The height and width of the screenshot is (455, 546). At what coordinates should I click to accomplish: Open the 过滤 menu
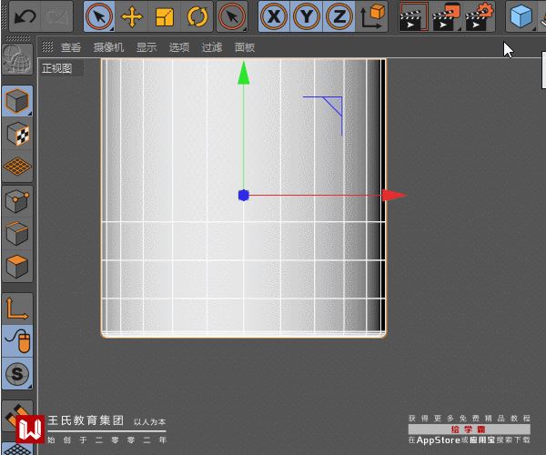[x=212, y=47]
